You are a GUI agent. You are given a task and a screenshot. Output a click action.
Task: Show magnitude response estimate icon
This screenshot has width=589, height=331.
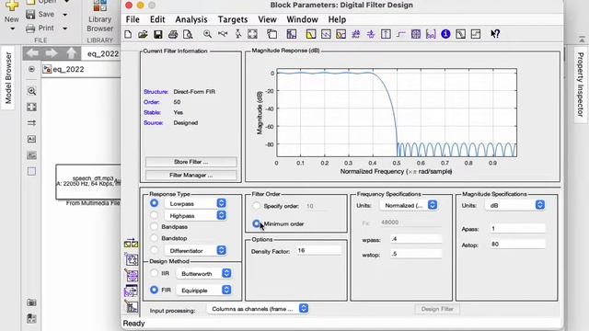[x=460, y=34]
